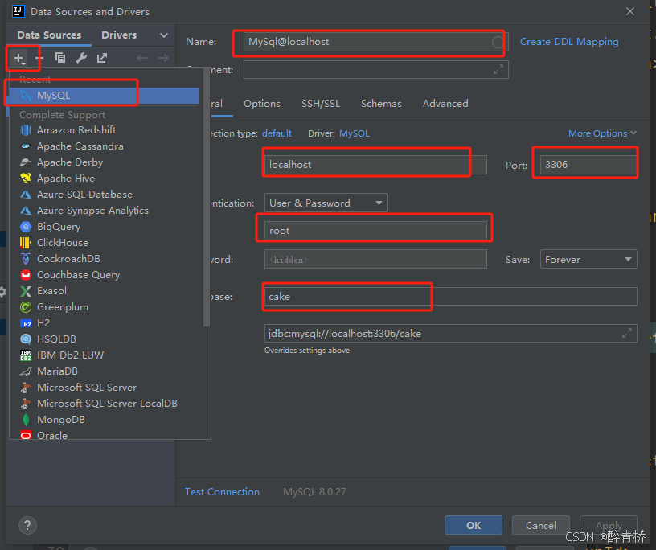Open the Save Forever dropdown

click(x=588, y=258)
